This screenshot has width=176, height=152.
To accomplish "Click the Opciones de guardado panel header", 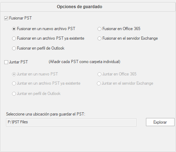I will (x=88, y=7).
